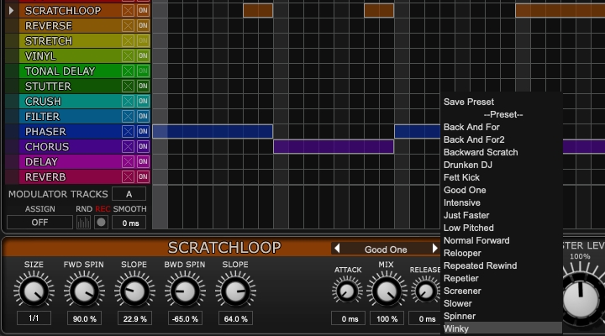Screen dimensions: 605x336
Task: Clear the SCRATCHLOOP track with X icon
Action: tap(128, 10)
